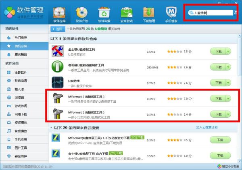Select 音频播放 category

click(x=24, y=131)
